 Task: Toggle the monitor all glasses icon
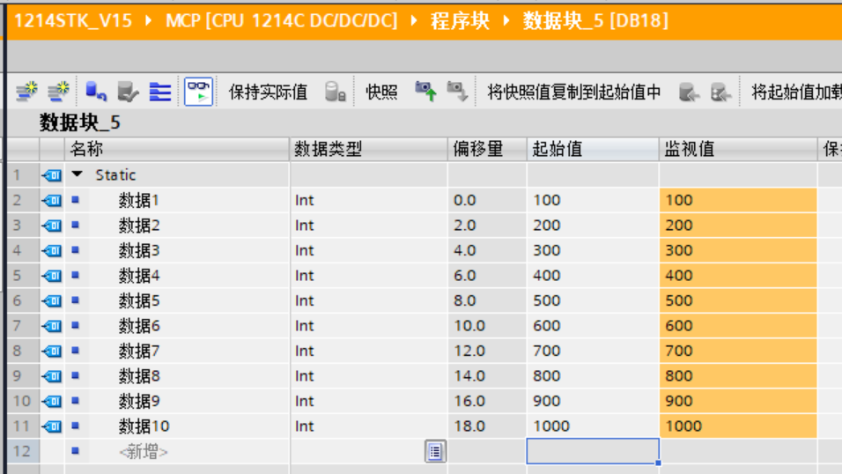[x=198, y=92]
